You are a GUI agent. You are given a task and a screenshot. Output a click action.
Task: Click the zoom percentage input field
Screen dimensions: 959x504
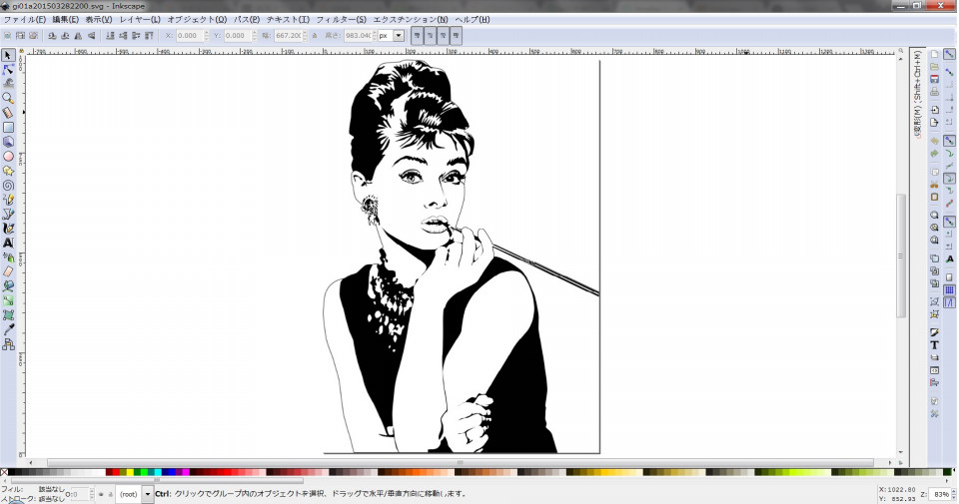coord(940,494)
